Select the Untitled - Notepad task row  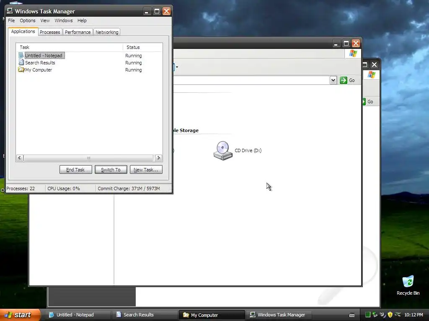(x=89, y=56)
